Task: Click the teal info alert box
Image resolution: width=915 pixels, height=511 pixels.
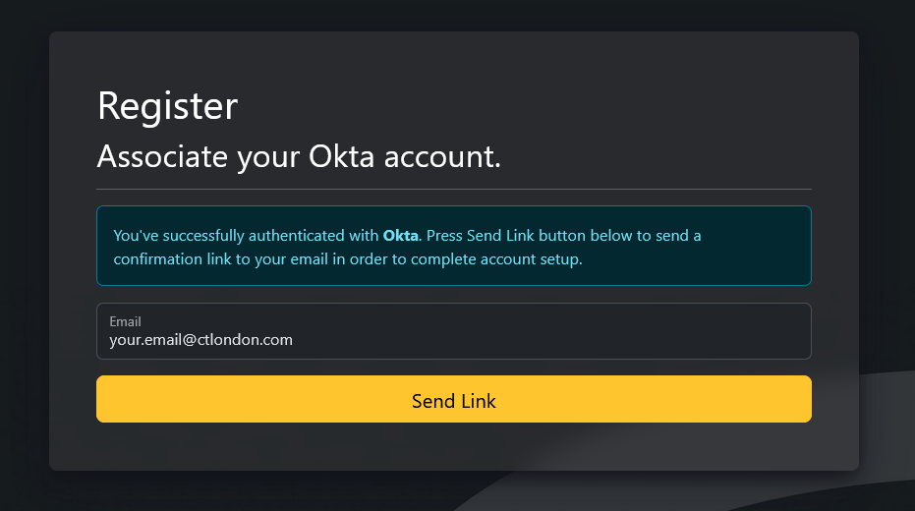Action: tap(453, 246)
